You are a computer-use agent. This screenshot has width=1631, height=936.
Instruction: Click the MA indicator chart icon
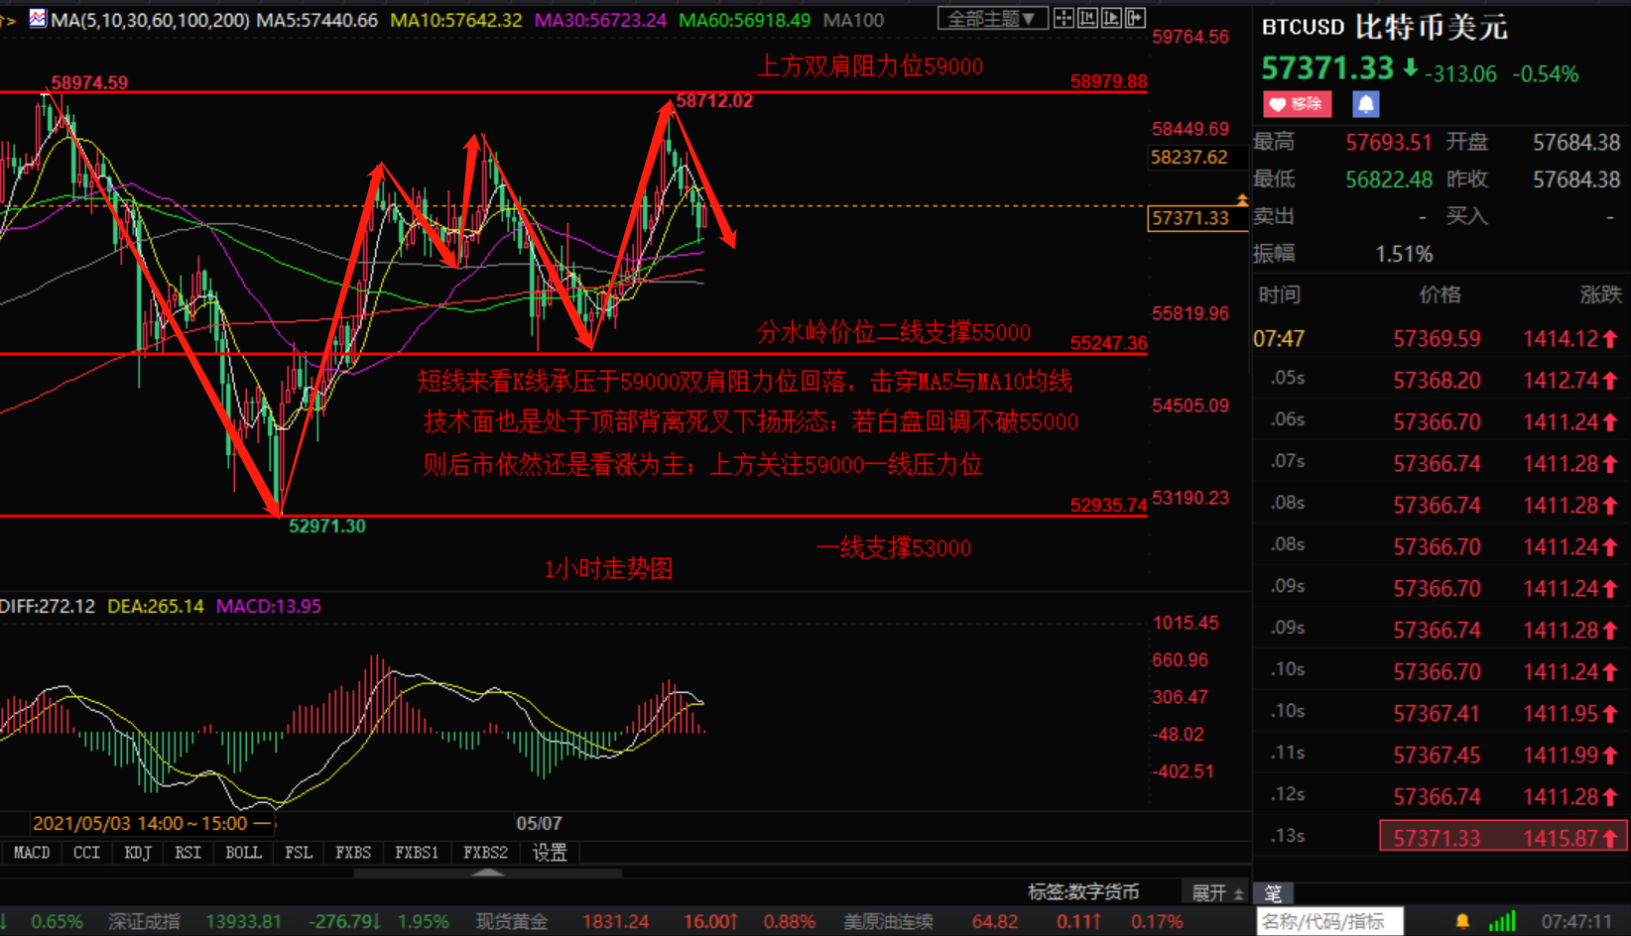(x=38, y=18)
